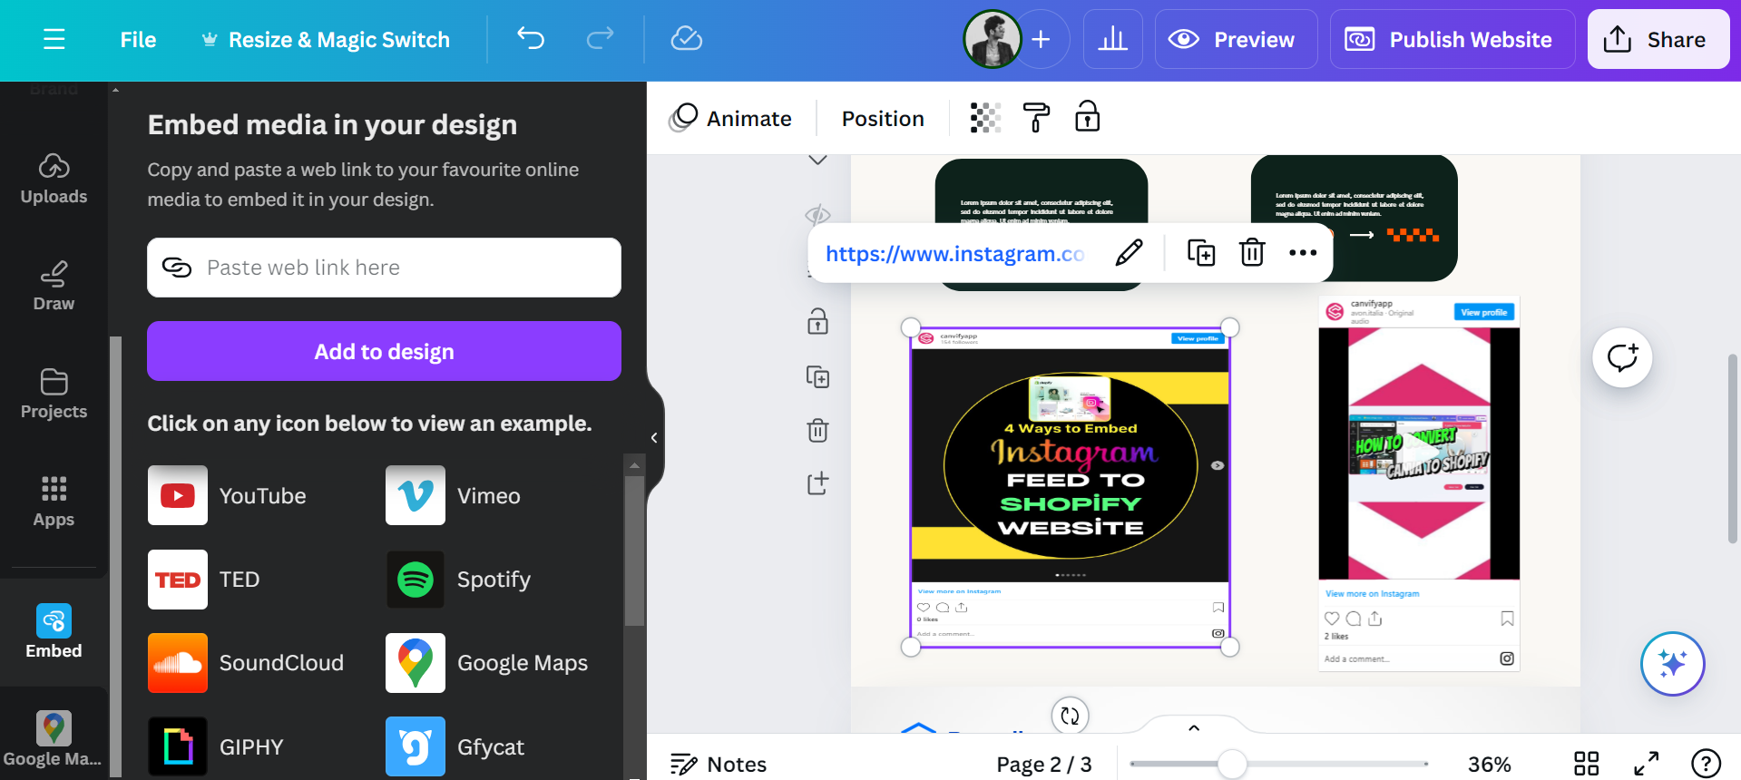Check cloud save status icon
Viewport: 1741px width, 780px height.
pos(687,38)
